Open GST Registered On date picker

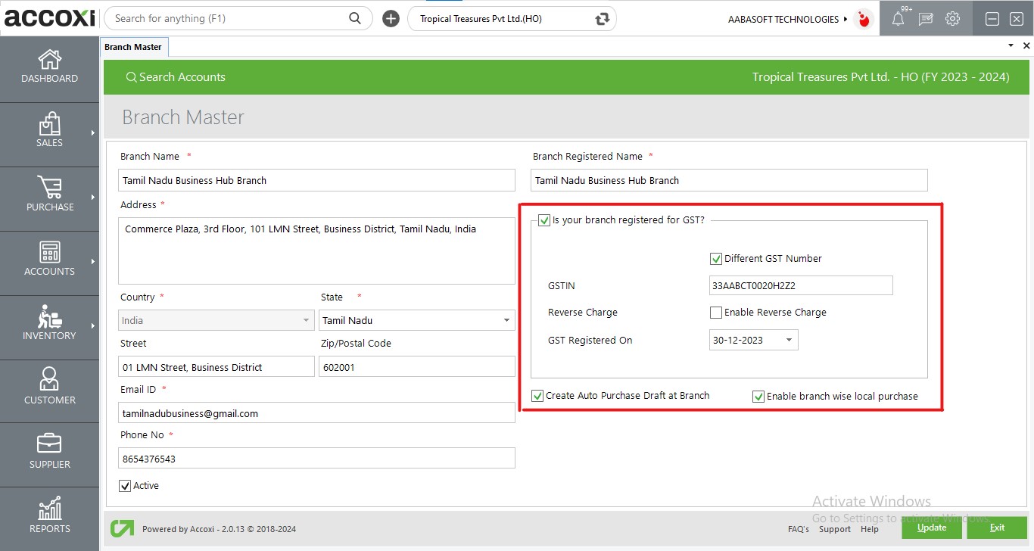(789, 341)
